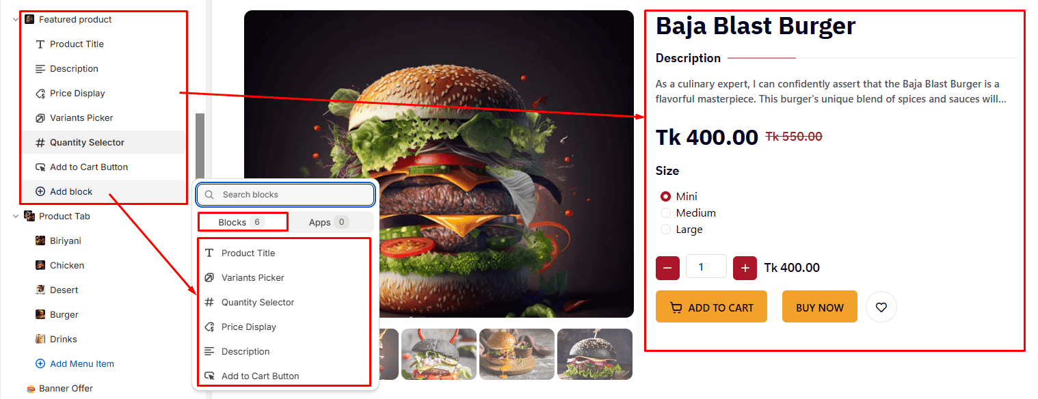Click the search magnifier icon in blocks popup
Viewport: 1038px width, 399px height.
[210, 195]
